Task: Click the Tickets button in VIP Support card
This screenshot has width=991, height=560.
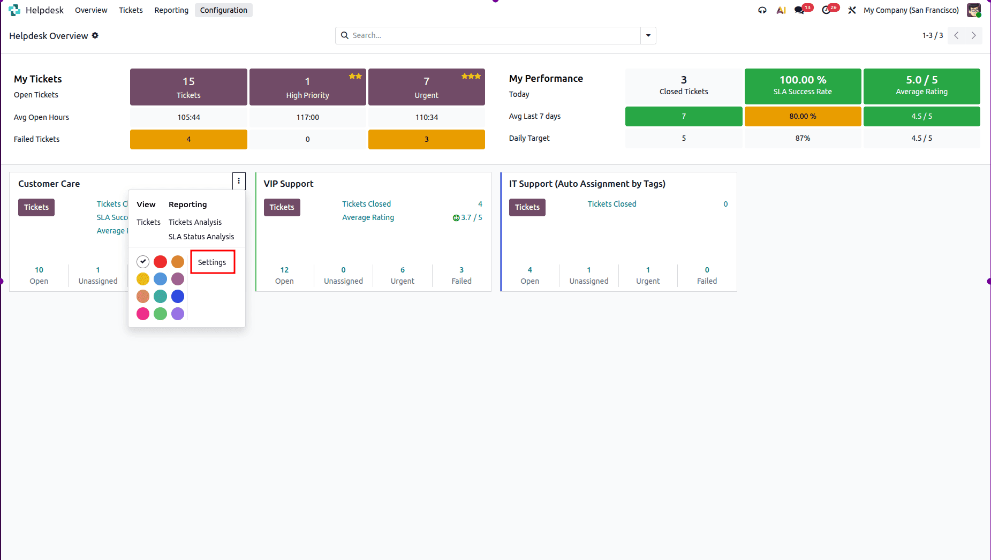Action: tap(282, 207)
